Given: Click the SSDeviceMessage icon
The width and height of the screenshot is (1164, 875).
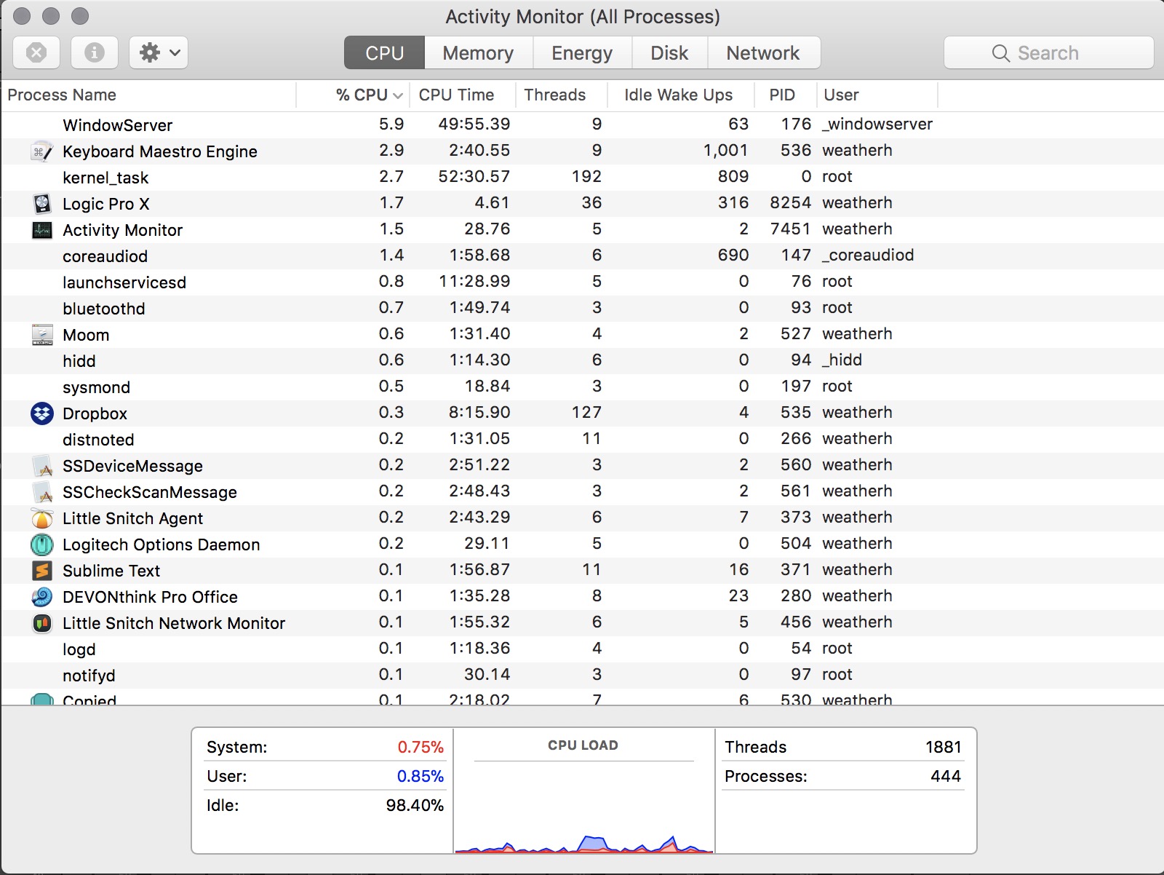Looking at the screenshot, I should click(x=42, y=466).
